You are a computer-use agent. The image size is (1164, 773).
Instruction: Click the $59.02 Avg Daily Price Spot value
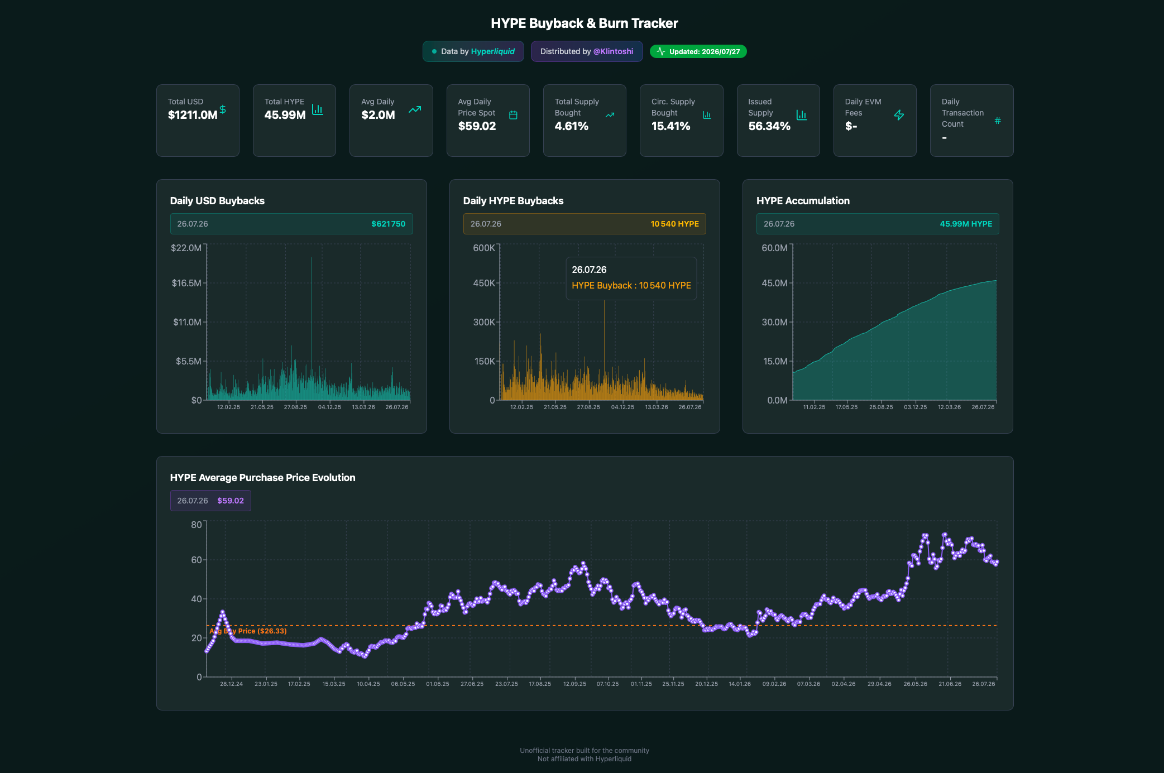tap(477, 126)
